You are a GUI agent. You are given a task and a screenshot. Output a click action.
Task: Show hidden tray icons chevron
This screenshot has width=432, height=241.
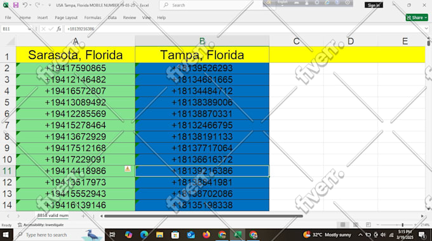(360, 235)
